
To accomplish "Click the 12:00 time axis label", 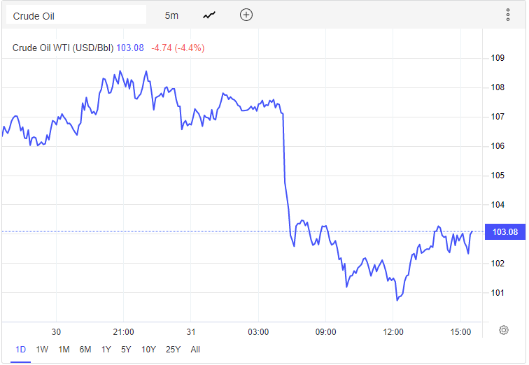I will click(x=393, y=331).
